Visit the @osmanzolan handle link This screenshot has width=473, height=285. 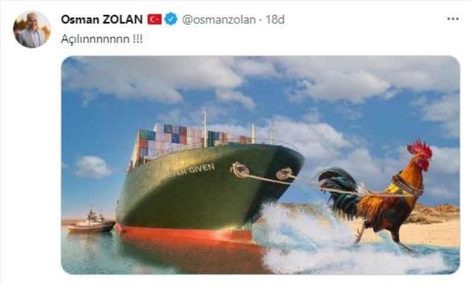(219, 20)
